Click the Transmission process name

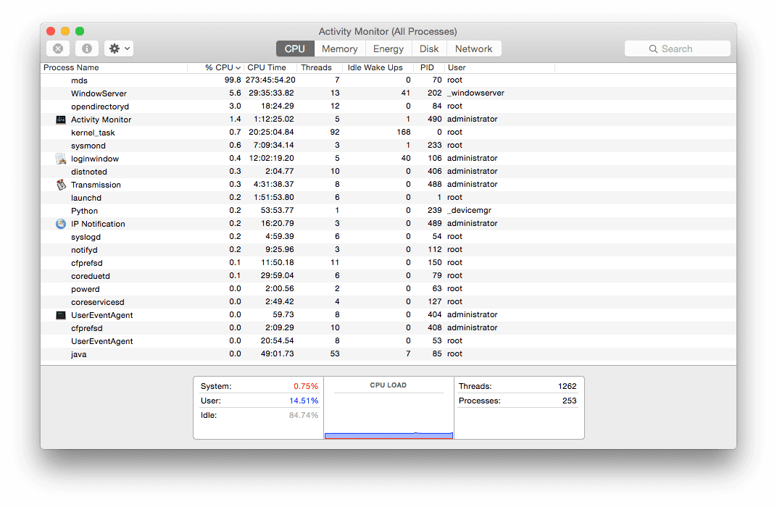pos(96,185)
